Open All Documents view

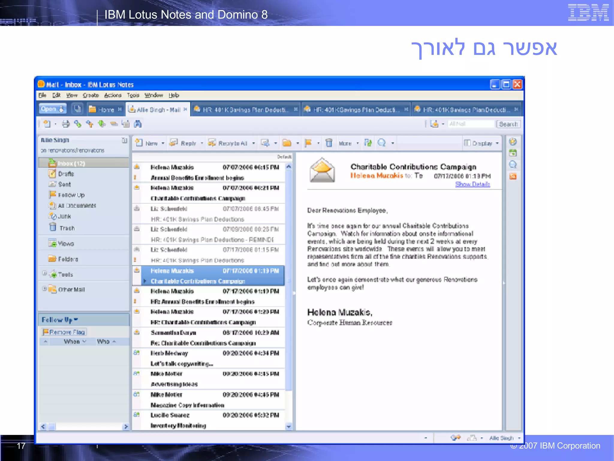coord(77,206)
